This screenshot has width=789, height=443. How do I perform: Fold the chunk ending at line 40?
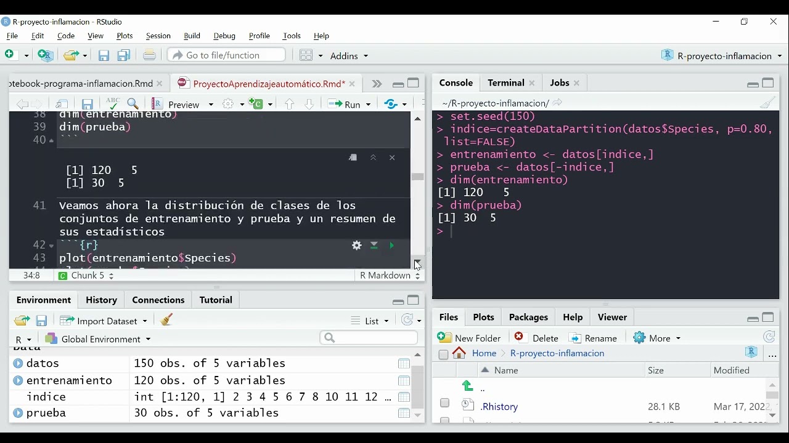[52, 142]
